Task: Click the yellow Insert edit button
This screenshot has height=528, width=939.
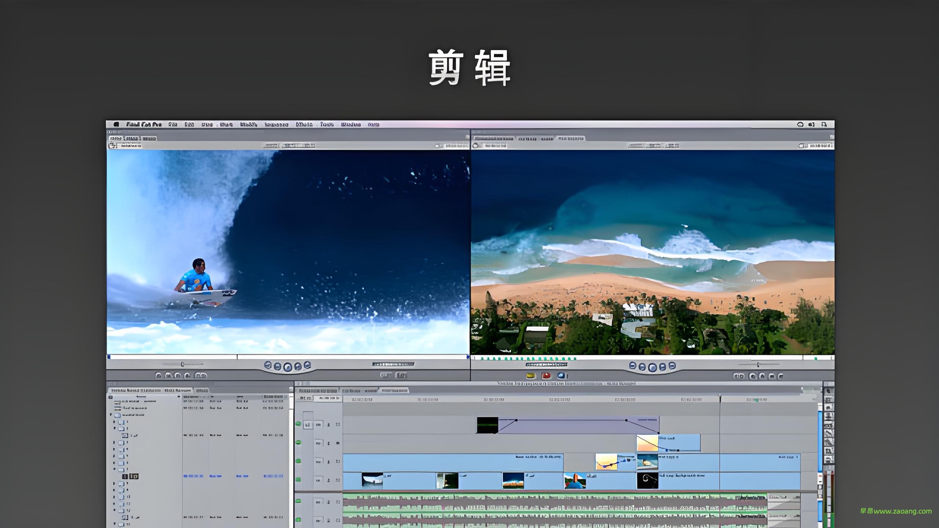Action: click(x=530, y=376)
